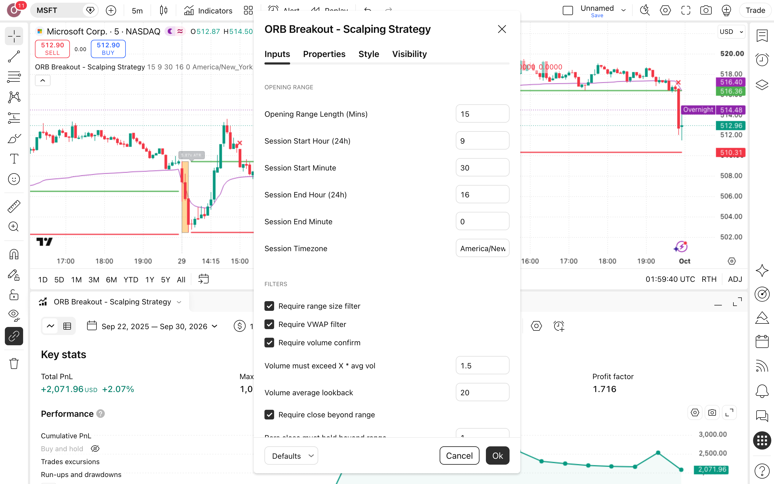Open the USD currency dropdown
This screenshot has height=484, width=774.
point(731,32)
